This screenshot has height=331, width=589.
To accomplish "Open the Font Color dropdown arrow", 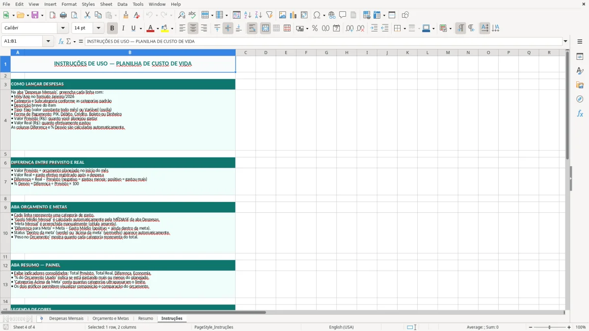I will 158,28.
